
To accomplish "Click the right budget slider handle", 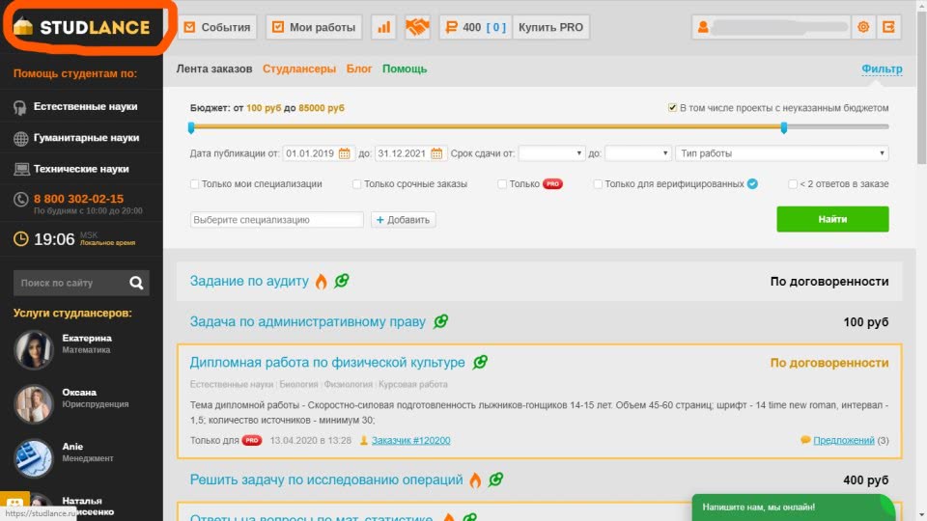I will point(783,127).
